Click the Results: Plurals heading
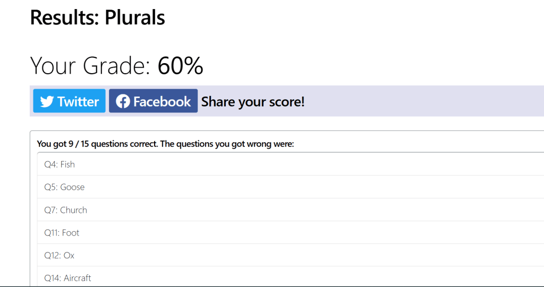Image resolution: width=544 pixels, height=287 pixels. [x=97, y=18]
